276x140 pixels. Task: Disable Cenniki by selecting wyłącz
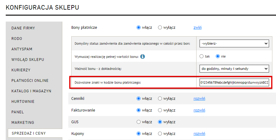click(x=160, y=98)
